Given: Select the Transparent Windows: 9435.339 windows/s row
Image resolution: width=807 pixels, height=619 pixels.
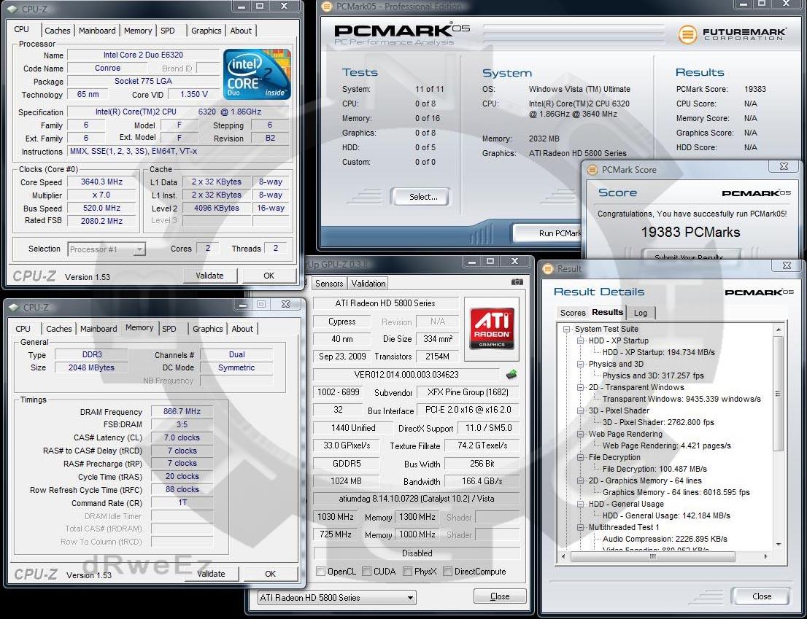Looking at the screenshot, I should point(681,399).
